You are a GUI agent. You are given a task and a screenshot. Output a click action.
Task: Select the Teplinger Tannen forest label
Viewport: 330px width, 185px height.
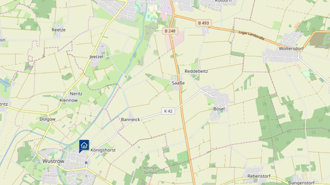[150, 170]
